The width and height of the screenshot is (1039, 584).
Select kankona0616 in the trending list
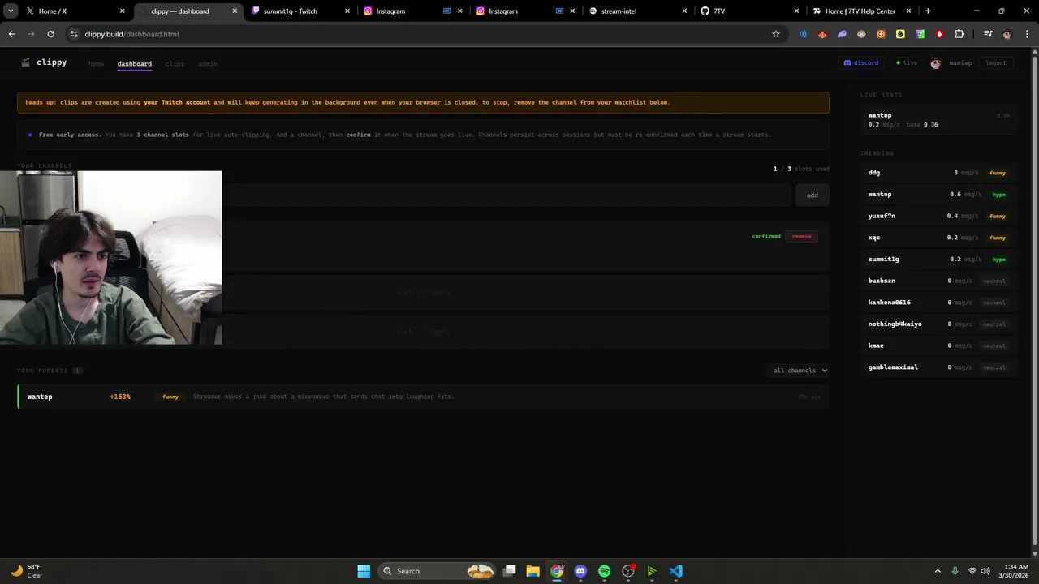tap(938, 303)
